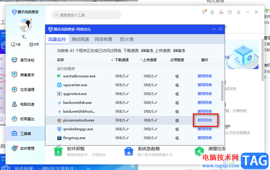Click the main window scrollbar on right
270x170 pixels.
point(263,59)
